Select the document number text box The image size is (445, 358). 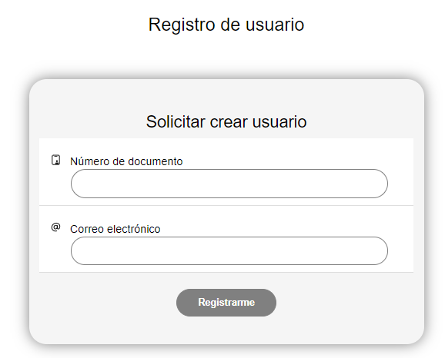click(229, 184)
